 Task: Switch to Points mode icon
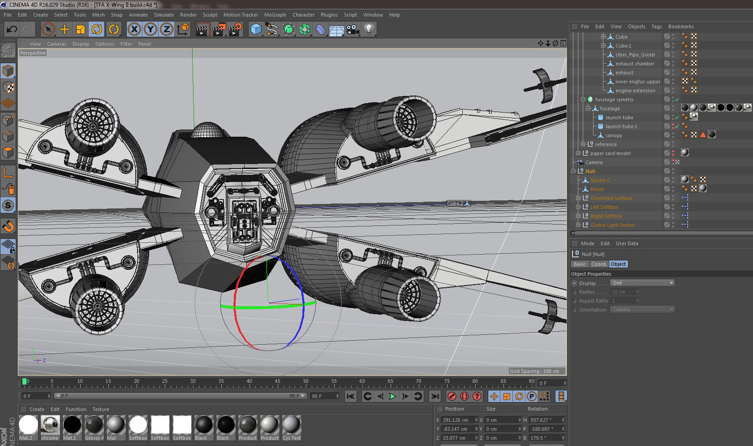[x=8, y=120]
